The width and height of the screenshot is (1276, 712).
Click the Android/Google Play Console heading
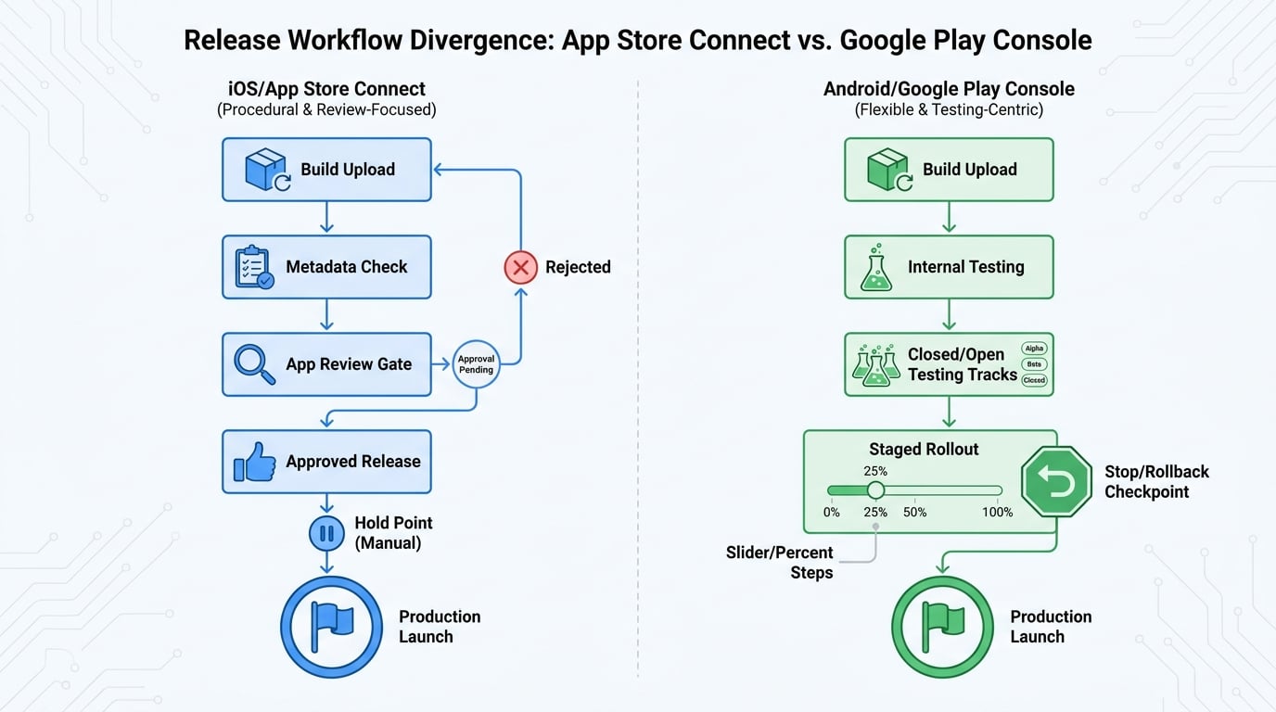[949, 89]
